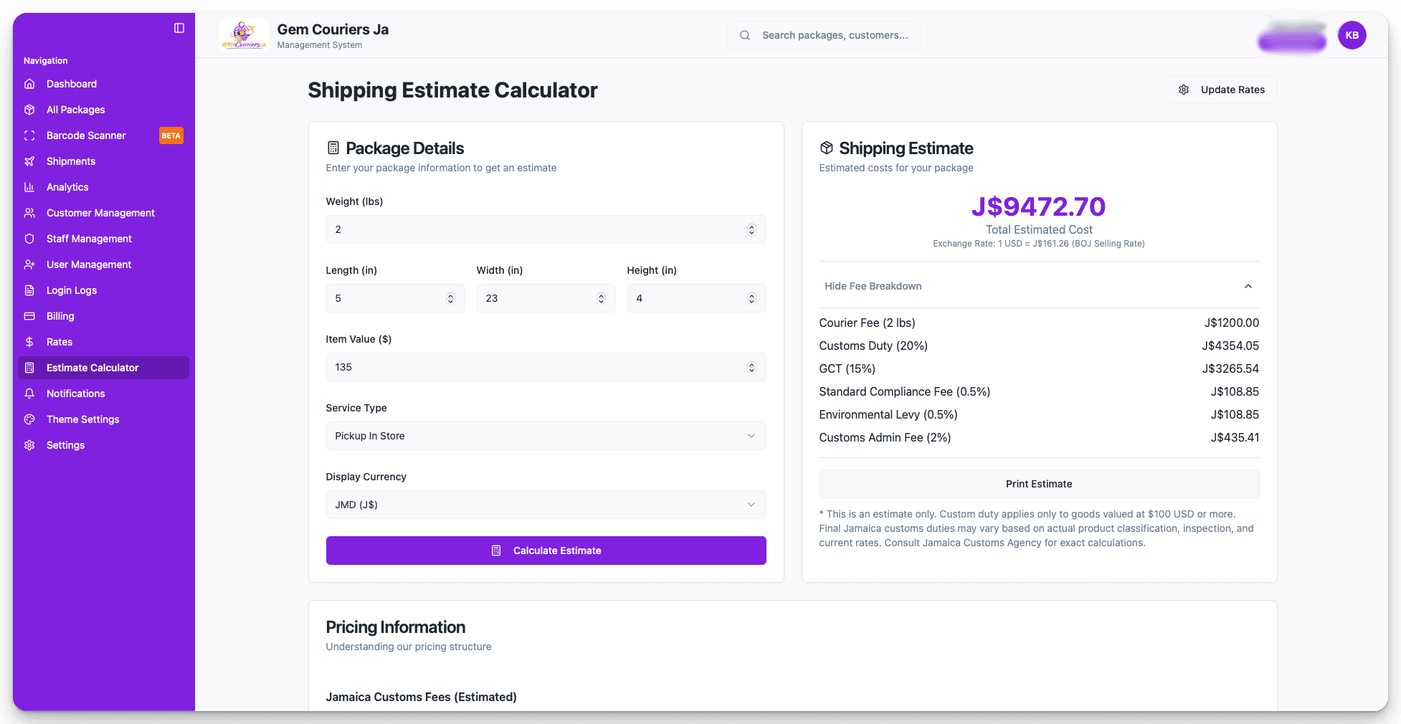Check the Login Logs
Viewport: 1401px width, 724px height.
[71, 290]
